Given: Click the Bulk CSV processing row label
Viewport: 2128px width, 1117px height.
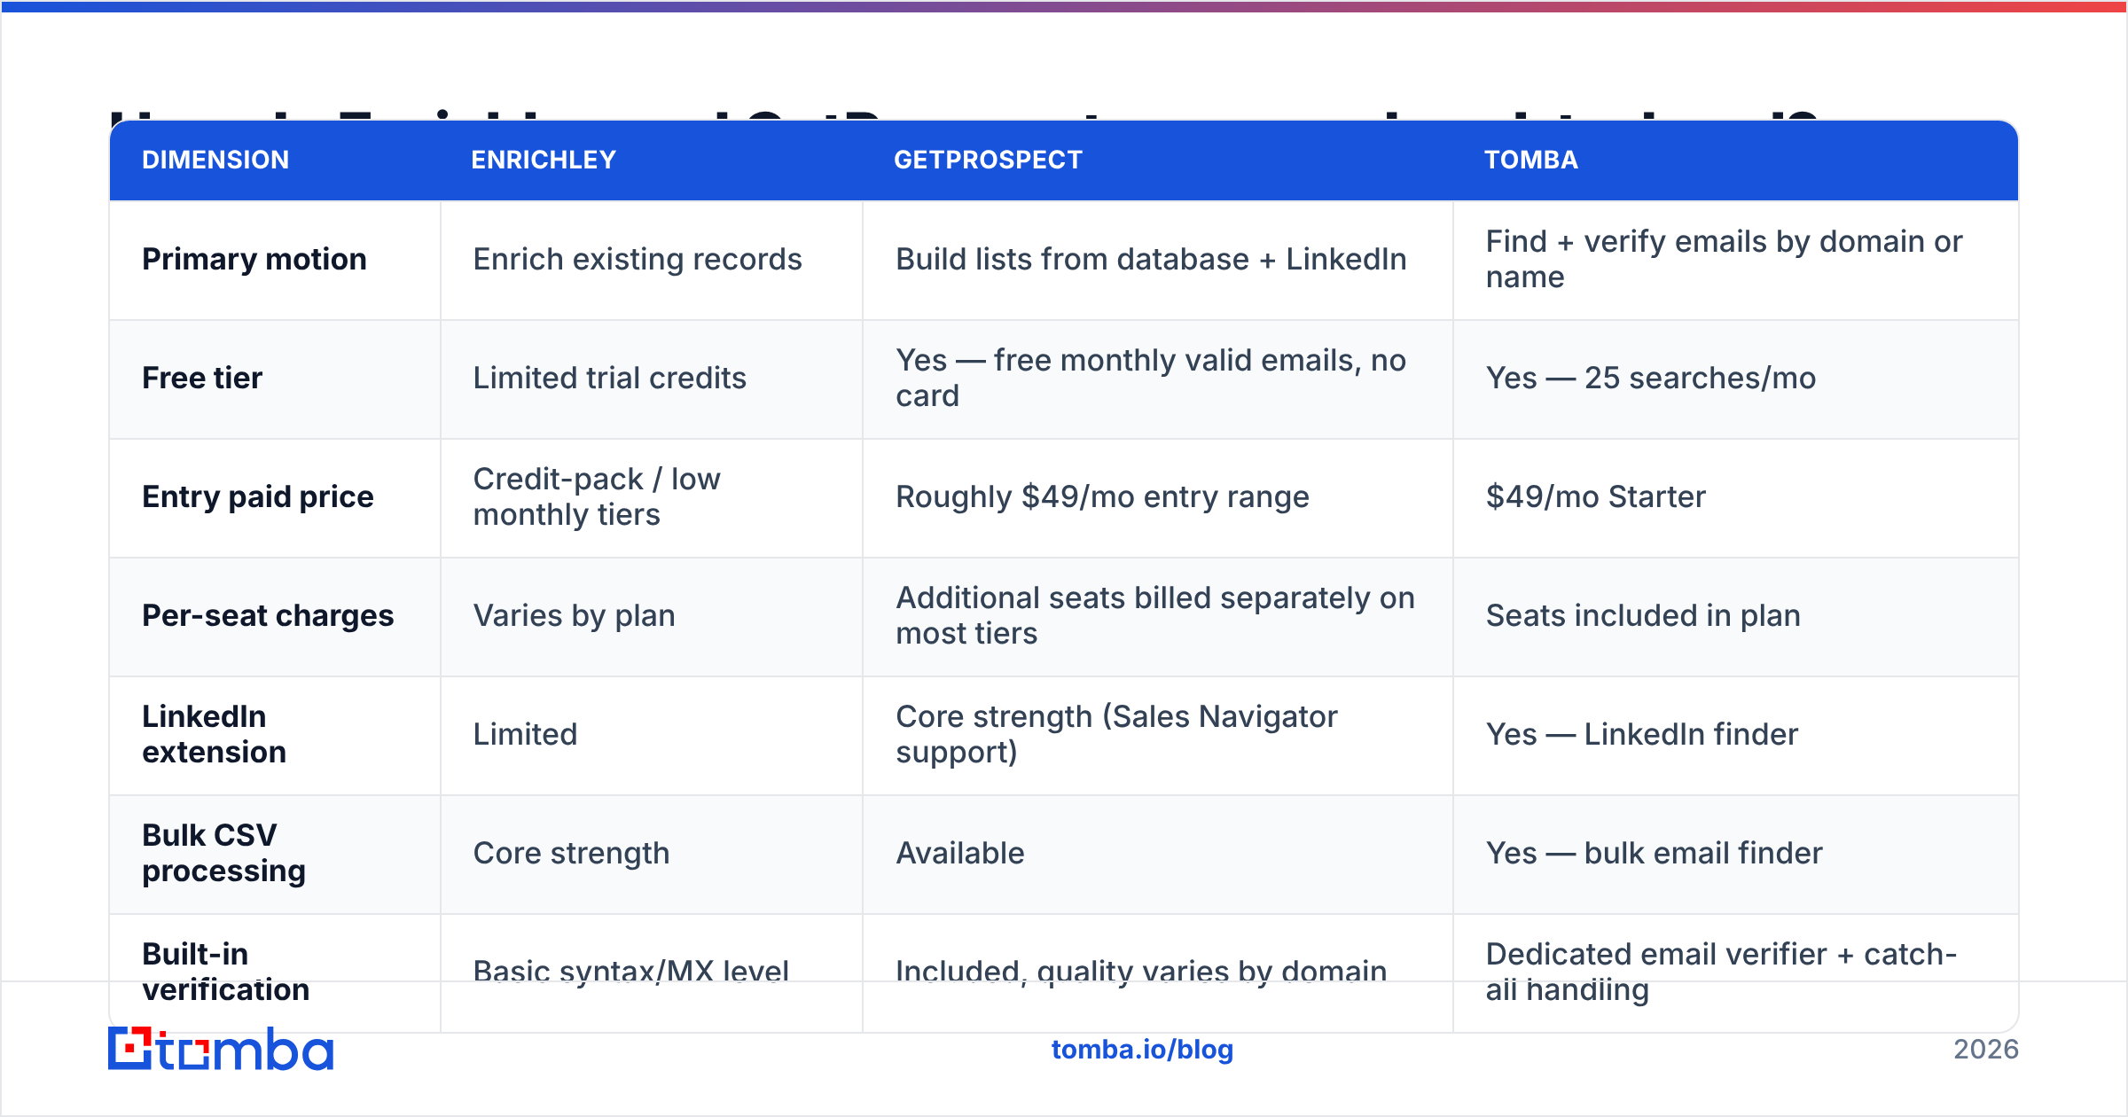Looking at the screenshot, I should click(x=224, y=853).
